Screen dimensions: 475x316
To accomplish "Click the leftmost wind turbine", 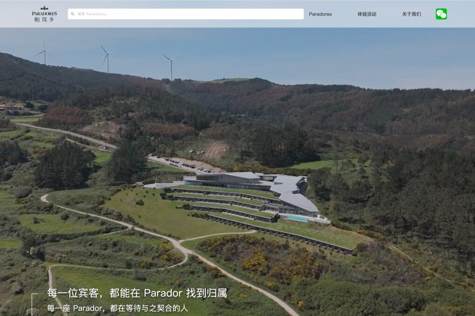I will pyautogui.click(x=45, y=53).
